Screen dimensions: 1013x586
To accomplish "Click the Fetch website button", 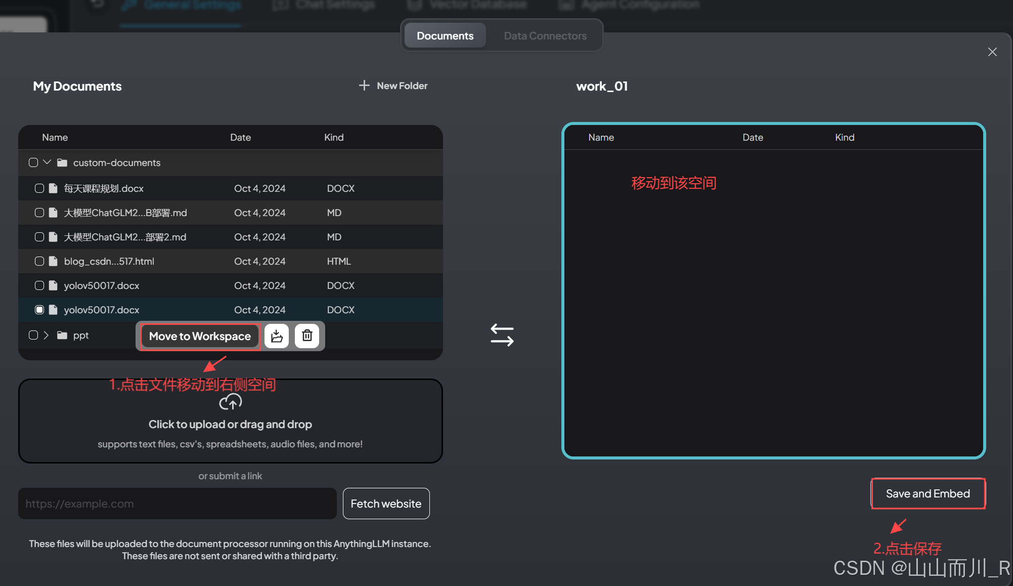I will point(386,504).
